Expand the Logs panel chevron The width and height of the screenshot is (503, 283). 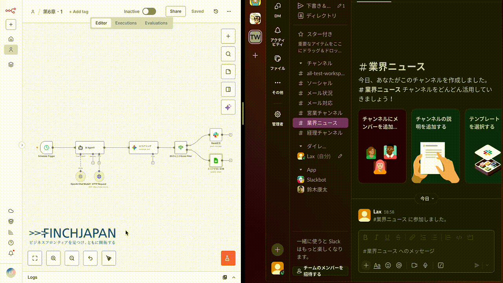234,277
